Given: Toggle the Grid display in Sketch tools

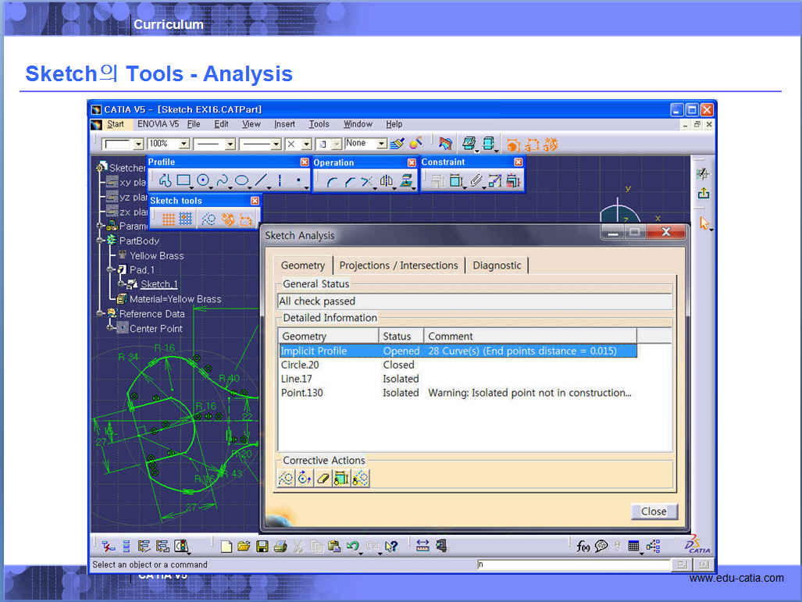Looking at the screenshot, I should coord(168,219).
